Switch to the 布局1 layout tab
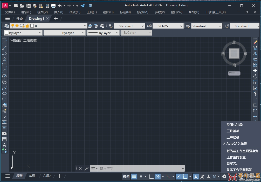The width and height of the screenshot is (261, 182). tap(33, 176)
